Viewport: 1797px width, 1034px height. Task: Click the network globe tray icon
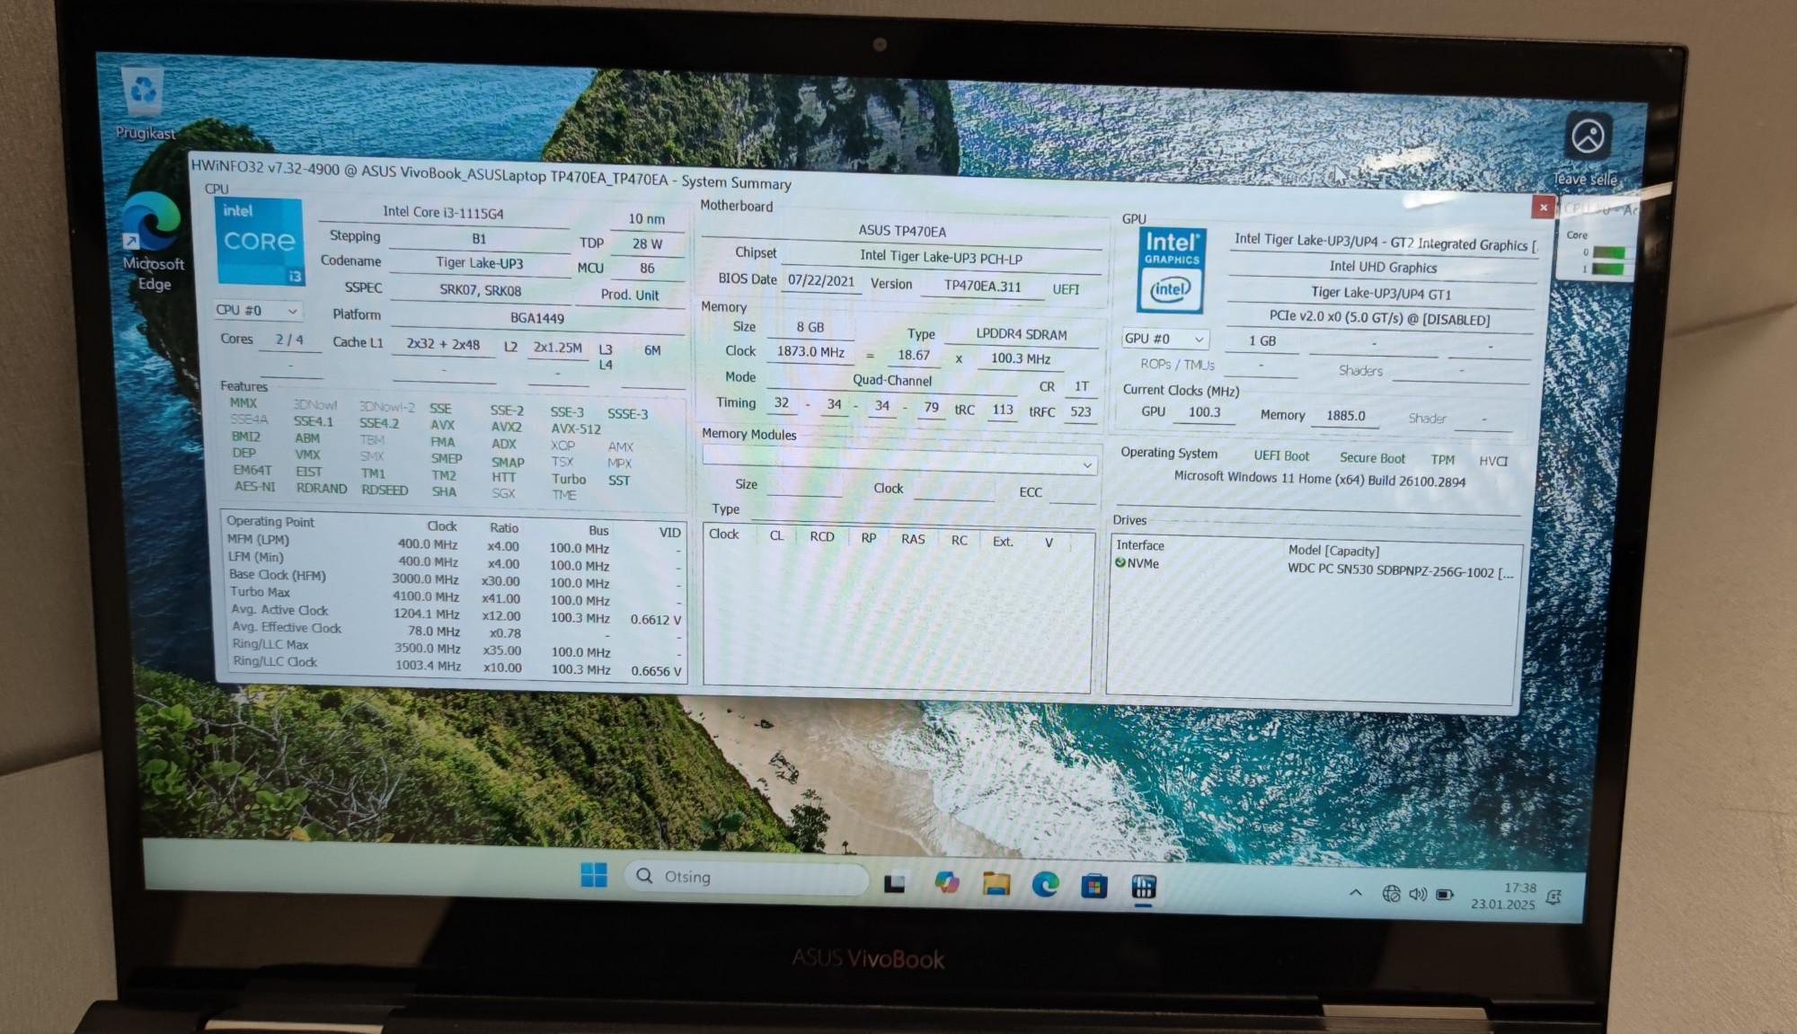click(1391, 893)
